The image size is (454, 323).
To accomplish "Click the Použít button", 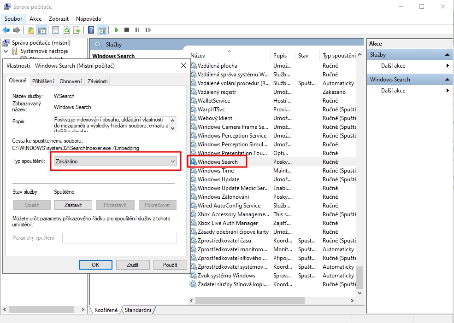I will (170, 265).
